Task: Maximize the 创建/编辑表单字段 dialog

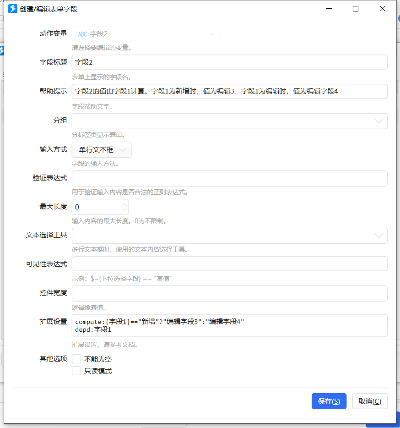Action: click(x=356, y=9)
